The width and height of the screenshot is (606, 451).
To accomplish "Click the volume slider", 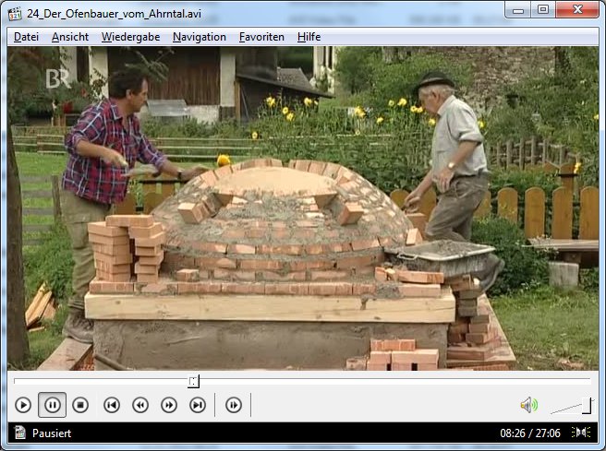I will coord(571,406).
